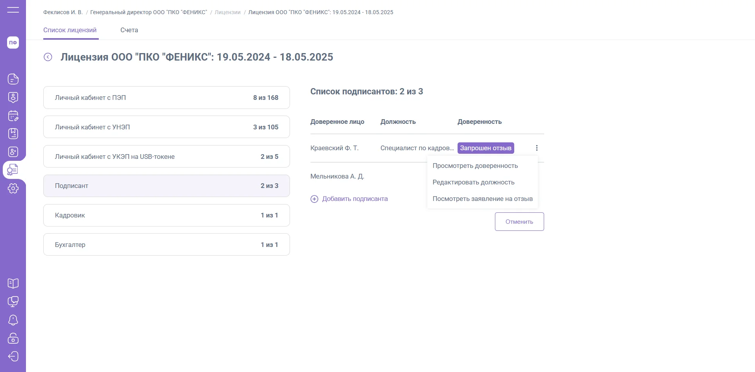Select the Личный кабинет с ПЭП row

(166, 98)
